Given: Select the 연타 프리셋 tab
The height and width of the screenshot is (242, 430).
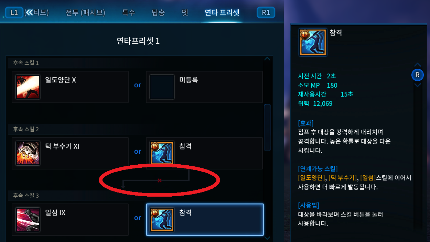Looking at the screenshot, I should click(x=222, y=13).
